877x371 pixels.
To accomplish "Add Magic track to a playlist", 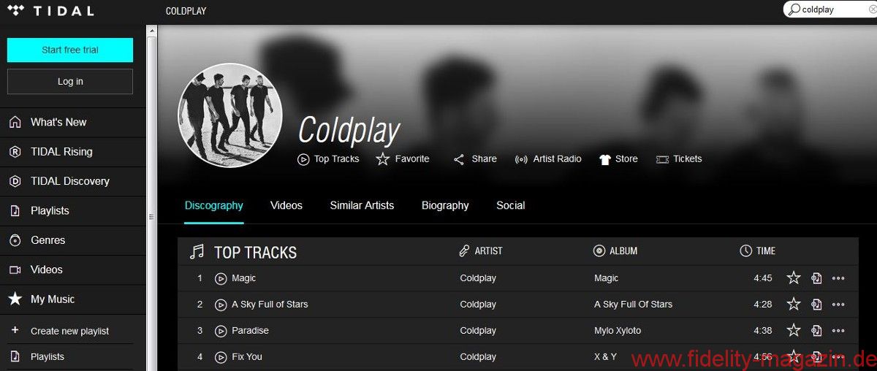I will (816, 278).
